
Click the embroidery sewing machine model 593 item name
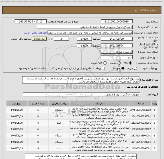click(100, 142)
